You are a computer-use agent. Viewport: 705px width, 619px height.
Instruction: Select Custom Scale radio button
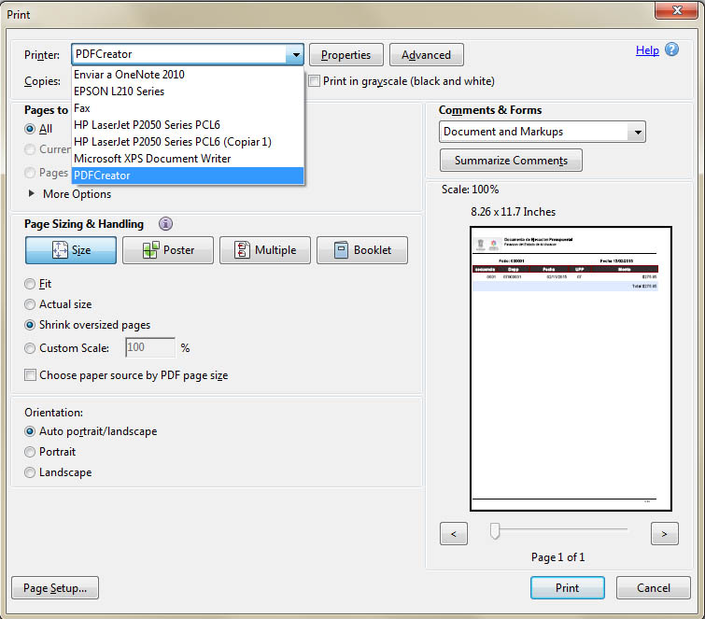pos(30,348)
